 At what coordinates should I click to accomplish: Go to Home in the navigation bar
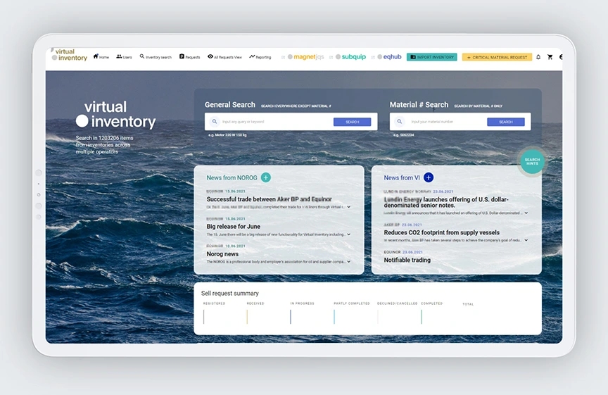point(101,56)
